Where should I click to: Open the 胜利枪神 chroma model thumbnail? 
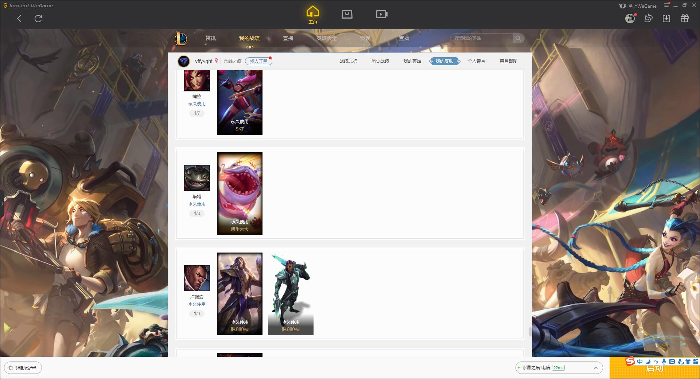pos(291,294)
